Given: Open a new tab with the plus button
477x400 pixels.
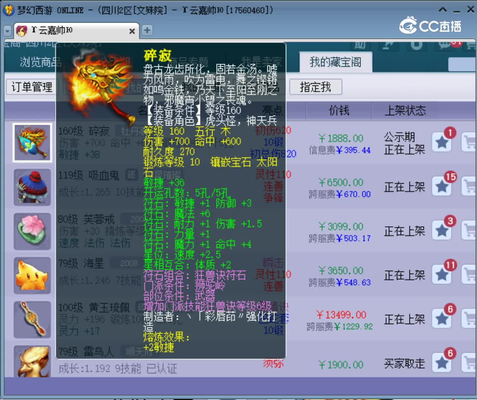Looking at the screenshot, I should pos(147,31).
